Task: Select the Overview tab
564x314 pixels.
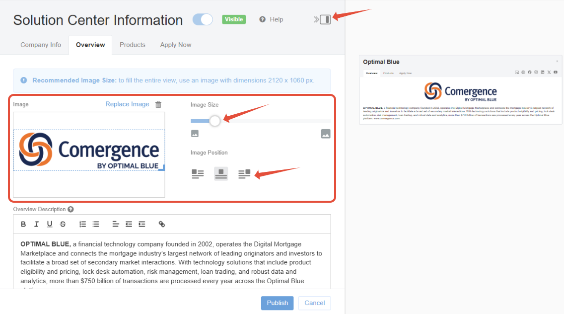Action: click(x=90, y=45)
